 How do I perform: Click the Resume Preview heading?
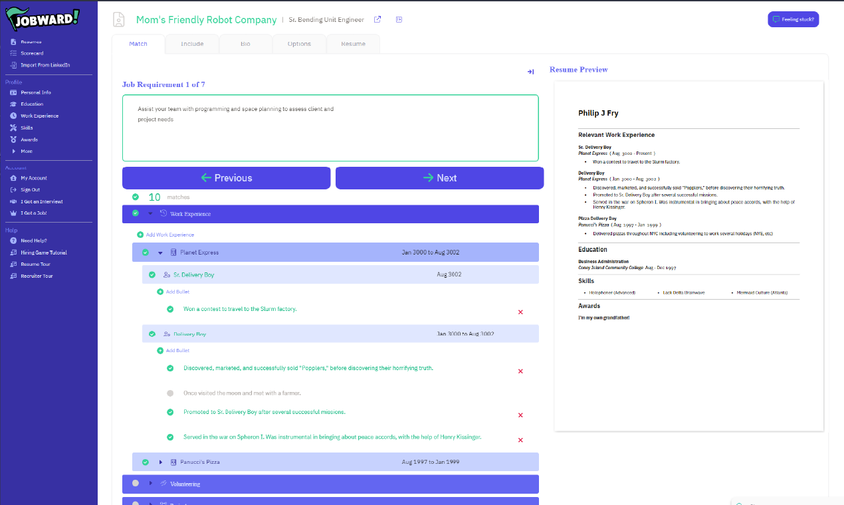579,69
